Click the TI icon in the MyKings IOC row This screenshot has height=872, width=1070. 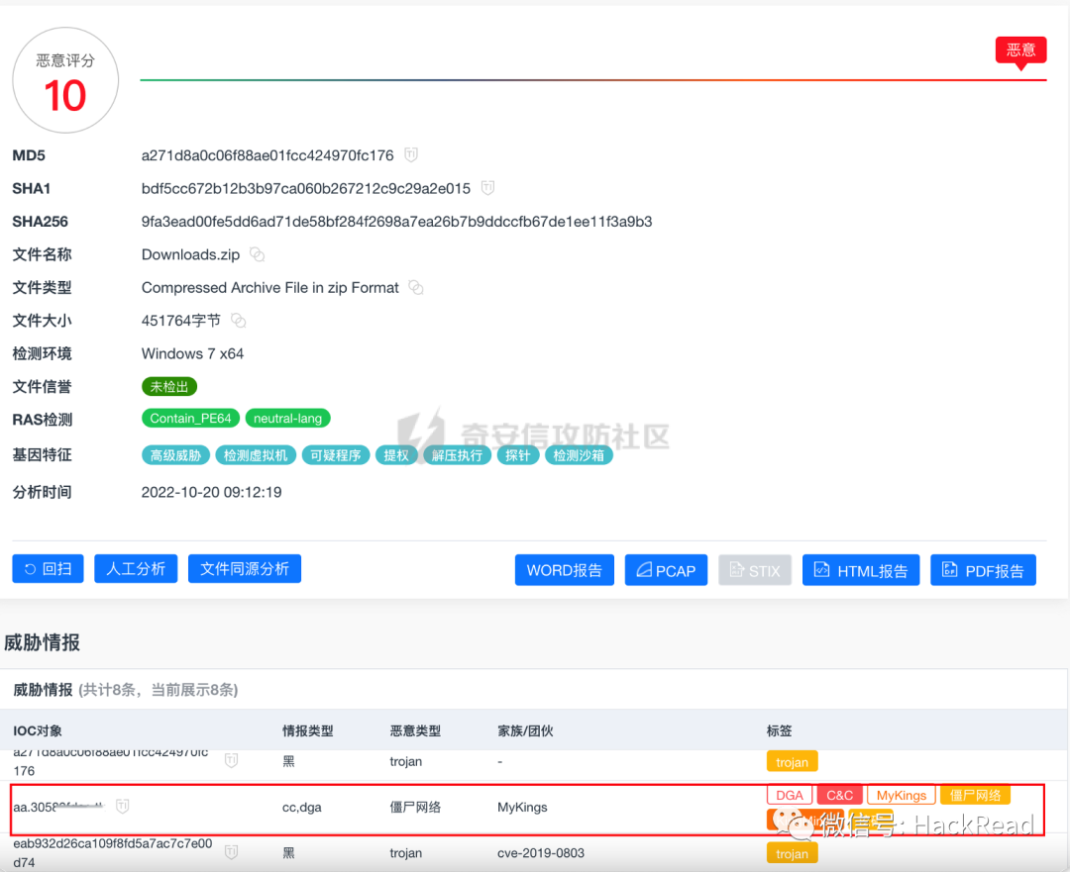click(x=122, y=806)
